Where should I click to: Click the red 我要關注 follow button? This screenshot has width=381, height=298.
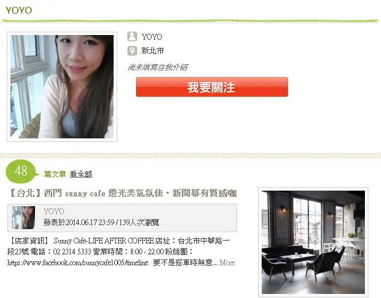(212, 87)
